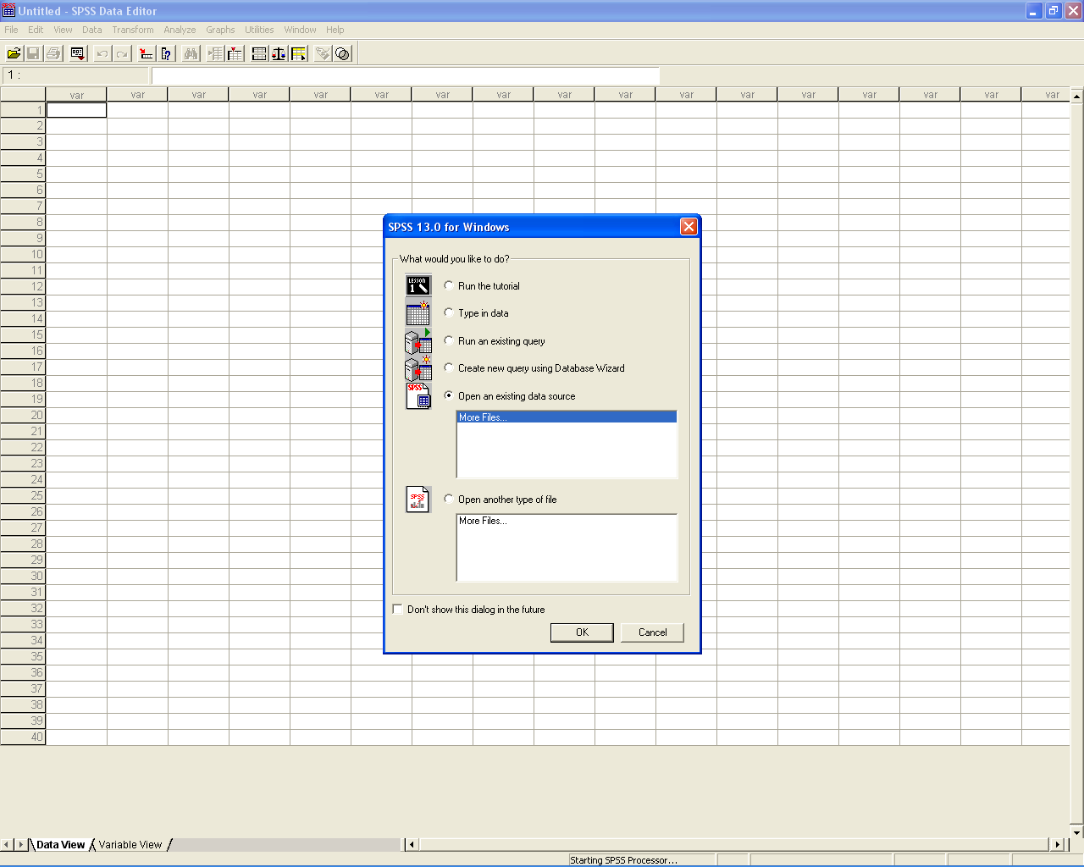Screen dimensions: 1084x867
Task: Click the Find binoculars icon
Action: [191, 53]
